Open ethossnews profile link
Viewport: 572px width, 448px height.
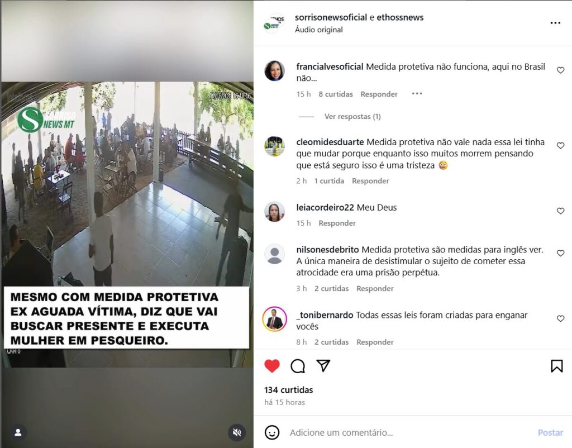(x=400, y=17)
